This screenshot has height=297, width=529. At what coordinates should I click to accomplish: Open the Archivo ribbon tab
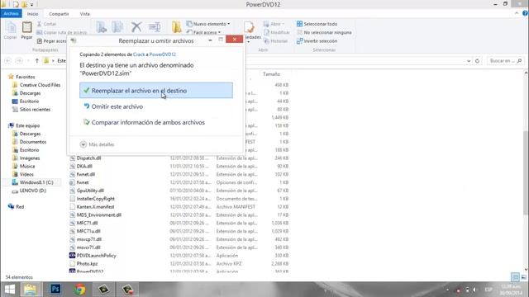tap(11, 14)
